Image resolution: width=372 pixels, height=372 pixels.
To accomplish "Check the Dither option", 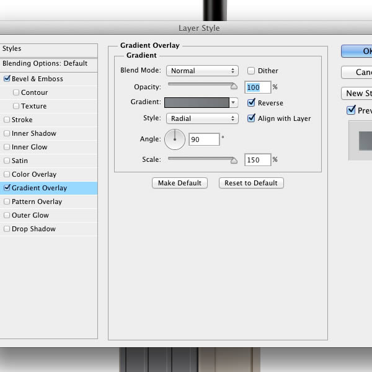I will tap(250, 71).
